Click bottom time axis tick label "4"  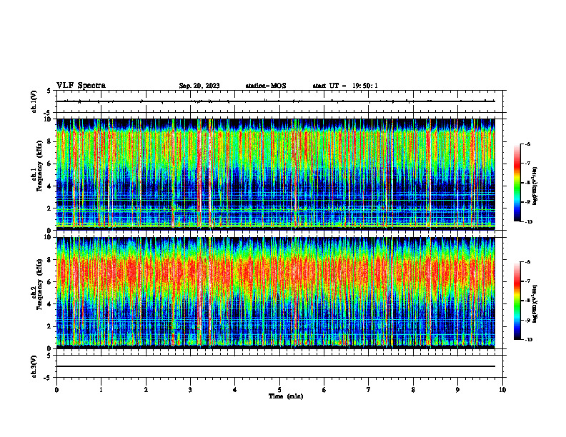[x=235, y=390]
